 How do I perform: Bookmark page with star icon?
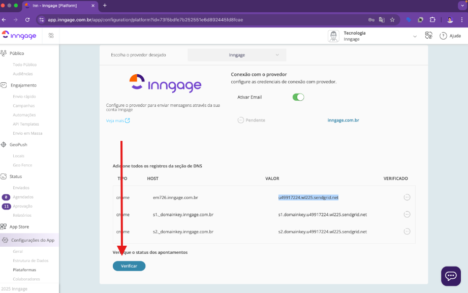[392, 20]
